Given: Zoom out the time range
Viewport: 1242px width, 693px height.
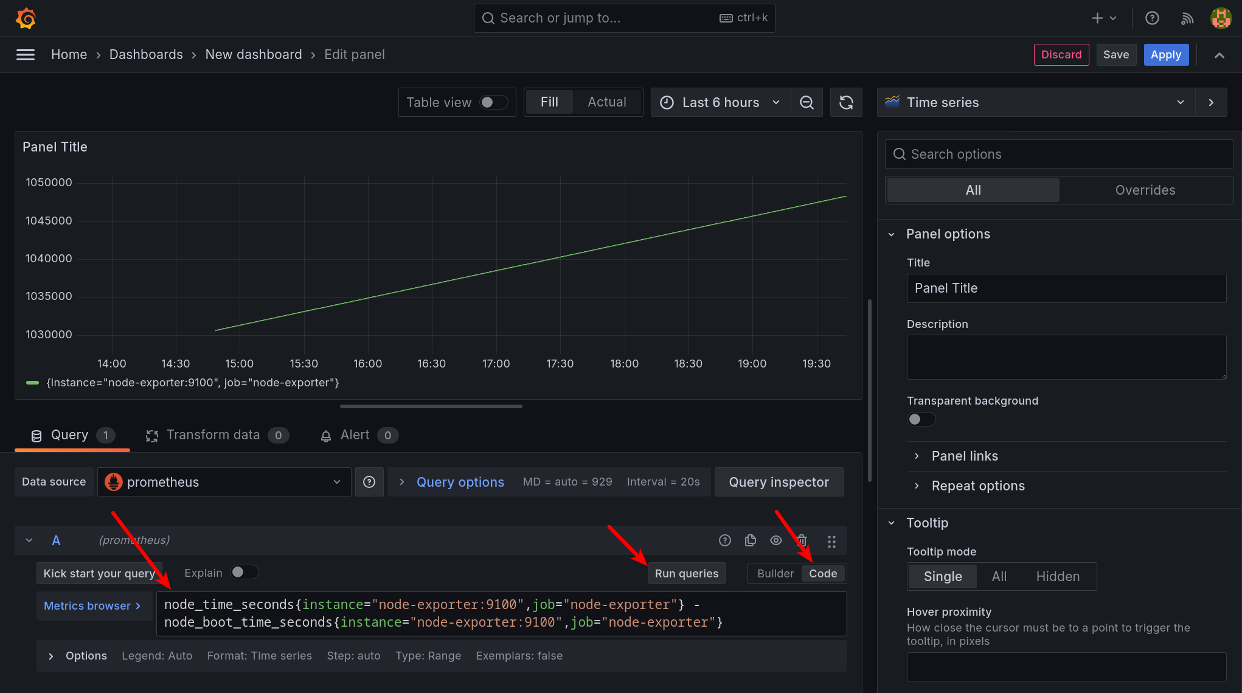Looking at the screenshot, I should click(x=807, y=102).
